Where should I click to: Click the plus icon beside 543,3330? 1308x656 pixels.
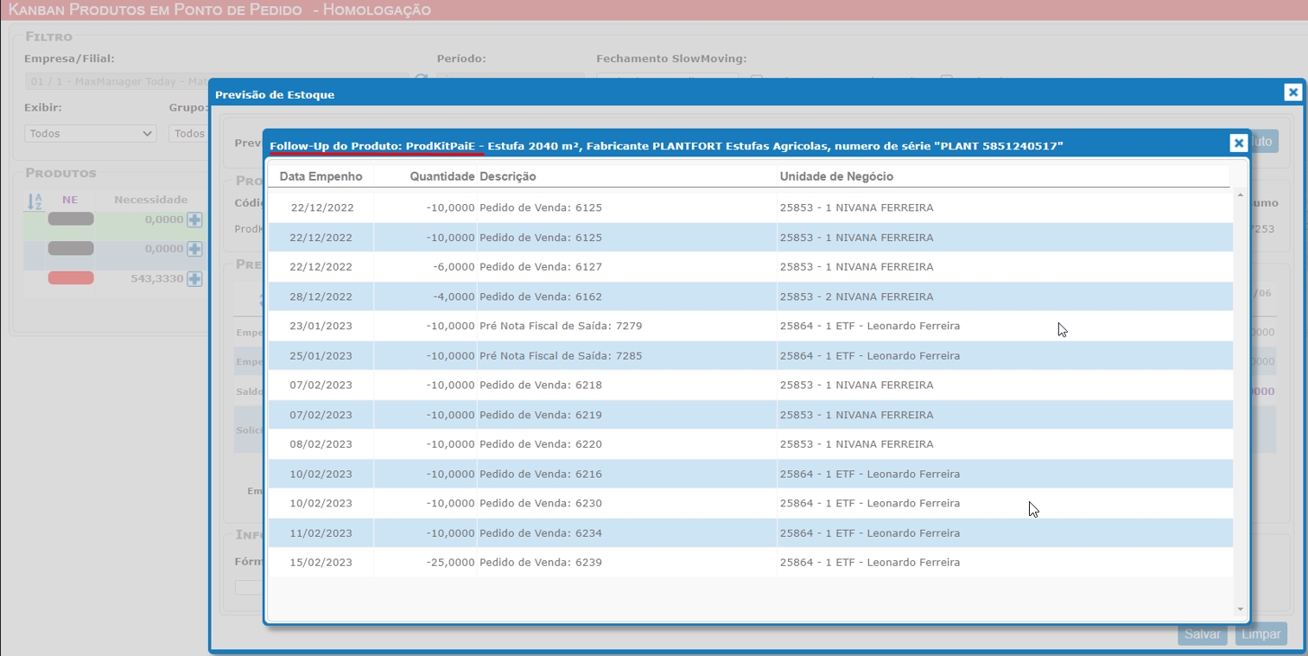coord(194,278)
